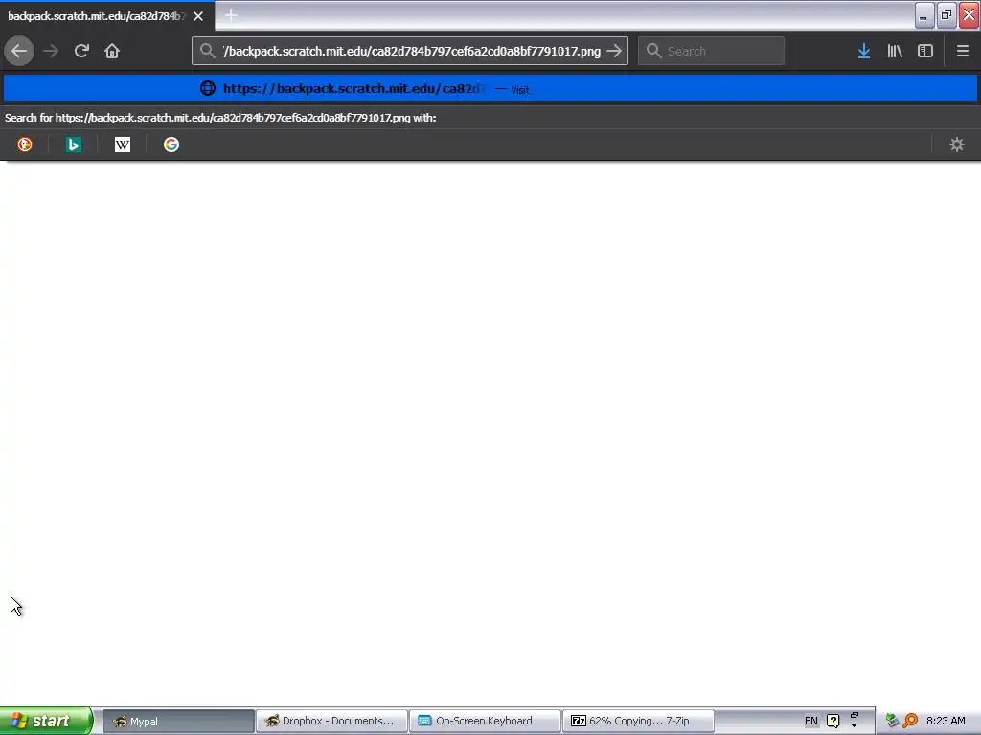Viewport: 981px width, 735px height.
Task: Open the hamburger application menu
Action: (x=962, y=51)
